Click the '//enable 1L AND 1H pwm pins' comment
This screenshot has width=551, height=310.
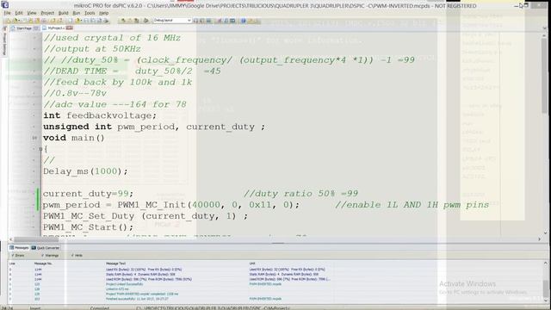[412, 205]
